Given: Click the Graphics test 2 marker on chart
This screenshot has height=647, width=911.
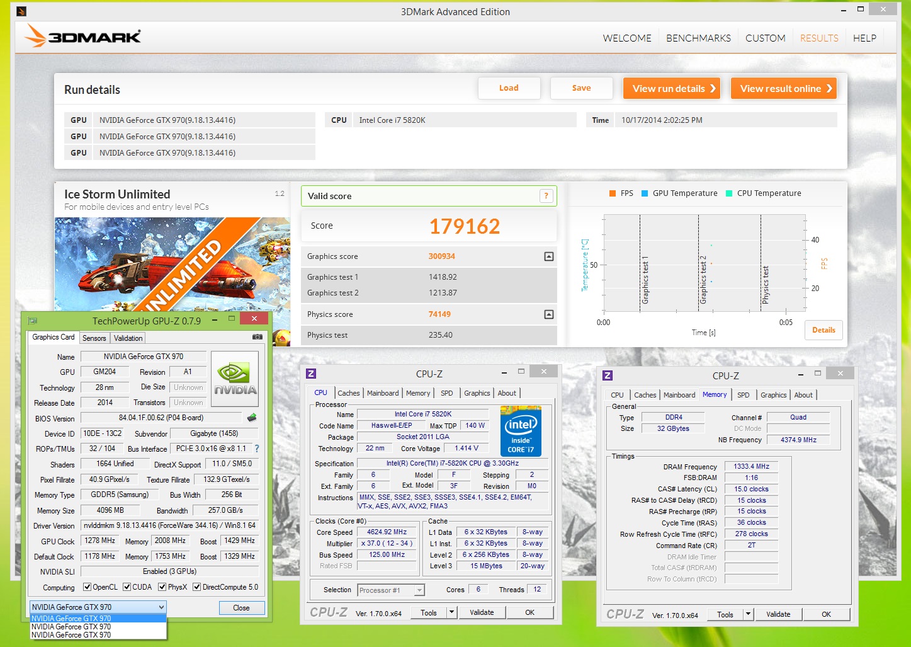Looking at the screenshot, I should 703,280.
